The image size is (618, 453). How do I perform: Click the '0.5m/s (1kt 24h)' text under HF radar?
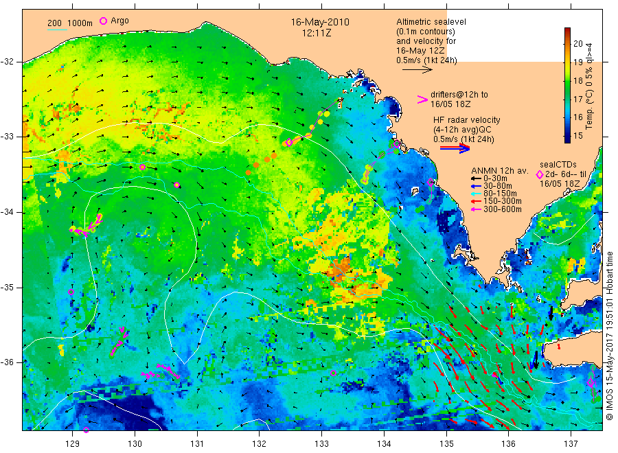click(x=463, y=139)
